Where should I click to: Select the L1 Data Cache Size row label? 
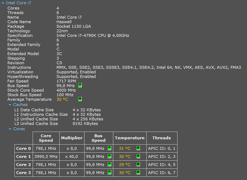click(x=34, y=110)
